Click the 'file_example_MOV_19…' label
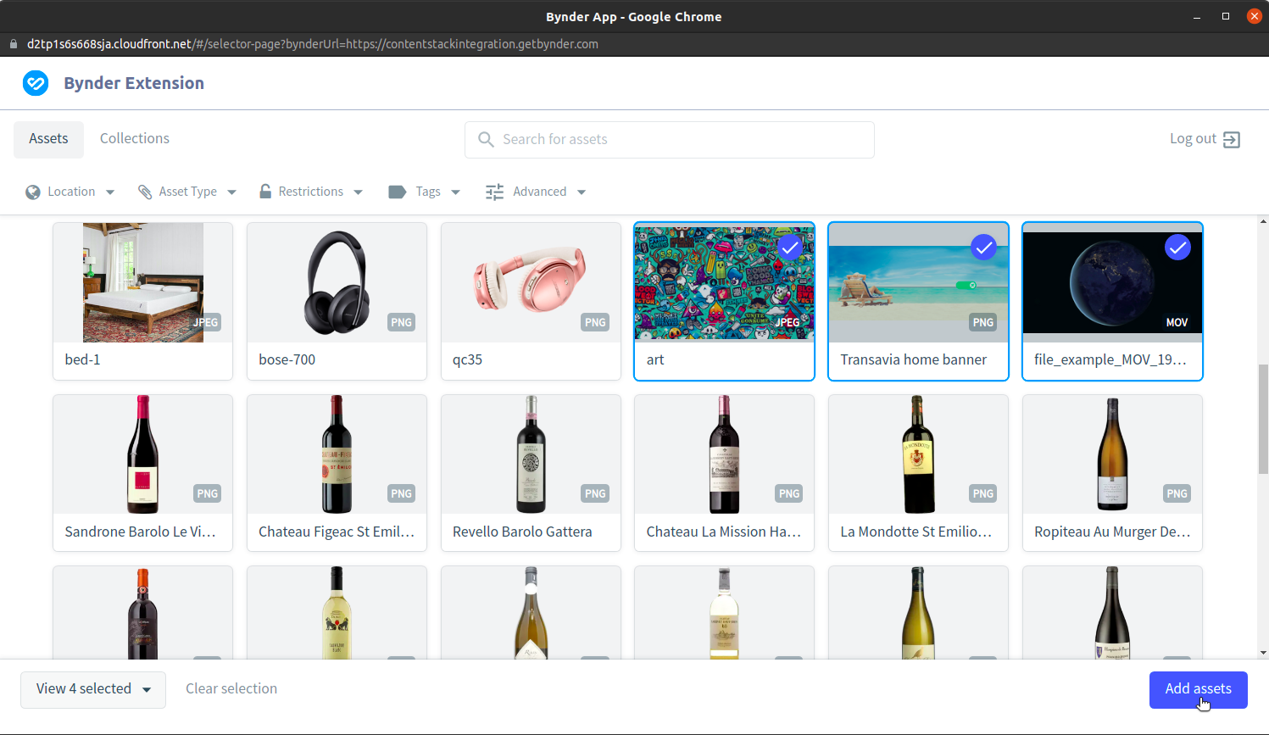 [x=1110, y=360]
